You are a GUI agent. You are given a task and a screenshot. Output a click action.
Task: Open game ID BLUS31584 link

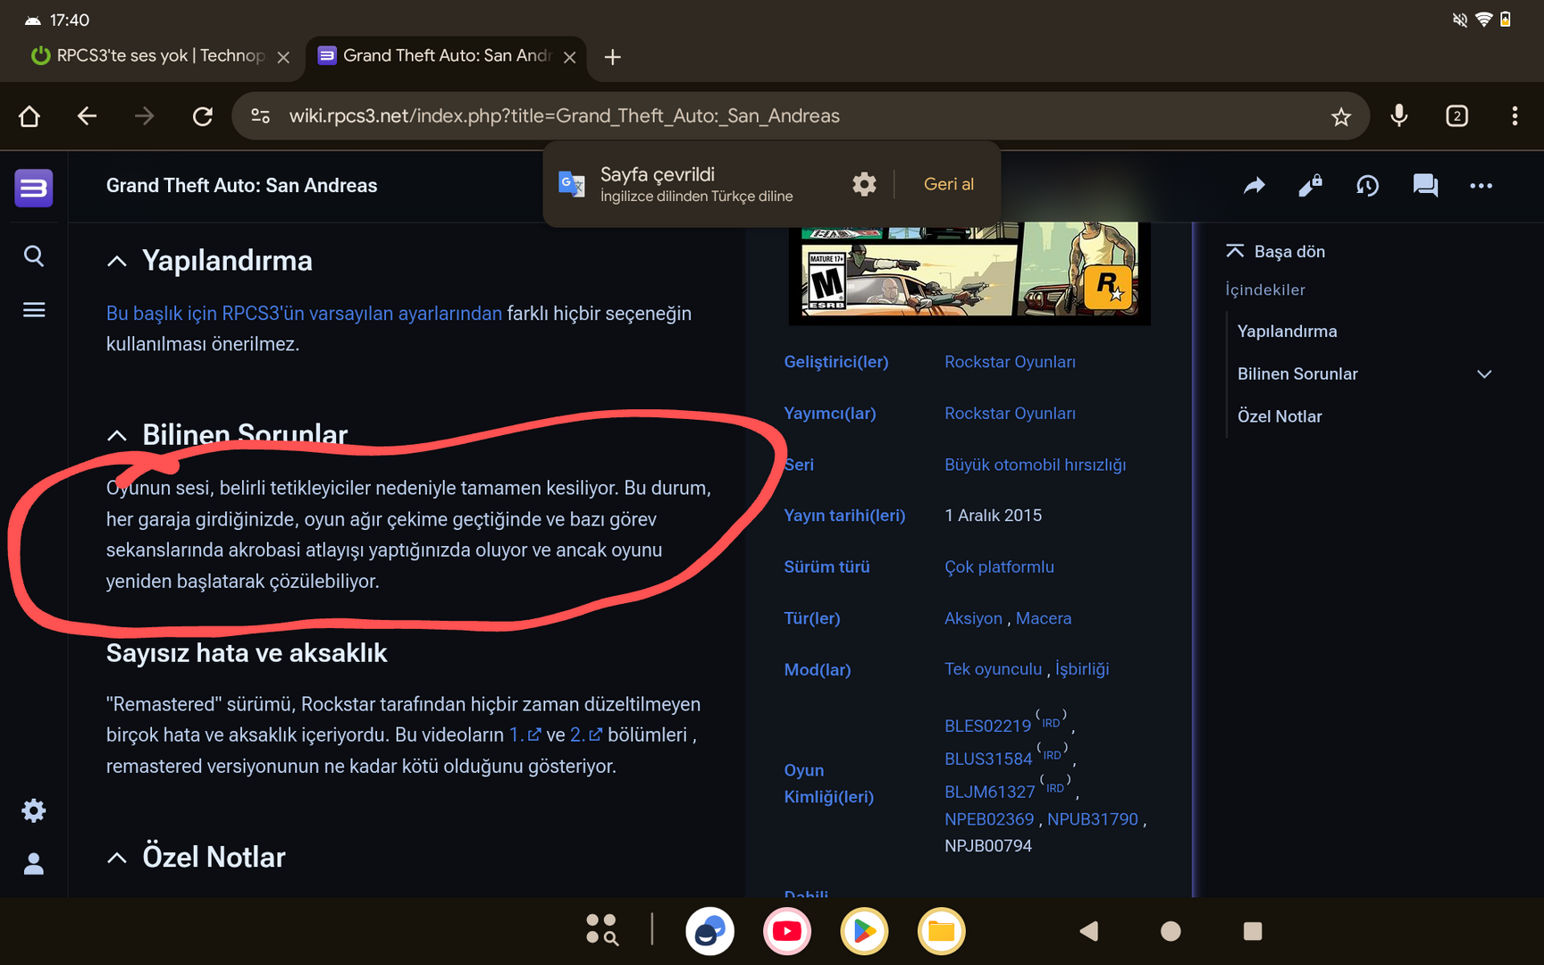coord(988,759)
